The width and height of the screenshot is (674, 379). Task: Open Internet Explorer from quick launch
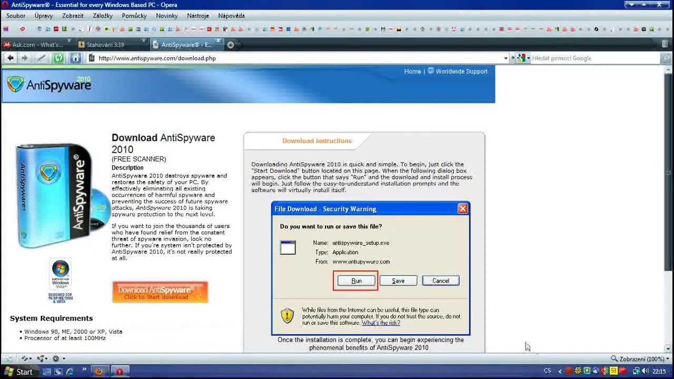click(70, 372)
